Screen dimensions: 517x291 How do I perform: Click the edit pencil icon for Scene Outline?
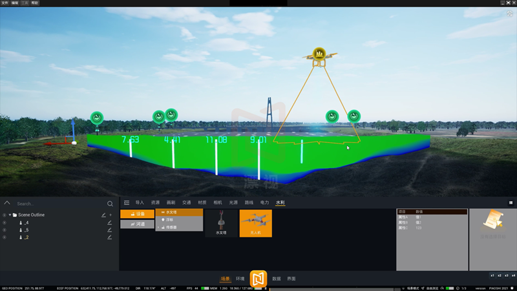click(x=103, y=215)
